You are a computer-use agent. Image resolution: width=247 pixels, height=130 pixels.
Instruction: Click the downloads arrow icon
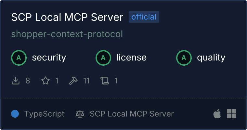click(x=16, y=81)
